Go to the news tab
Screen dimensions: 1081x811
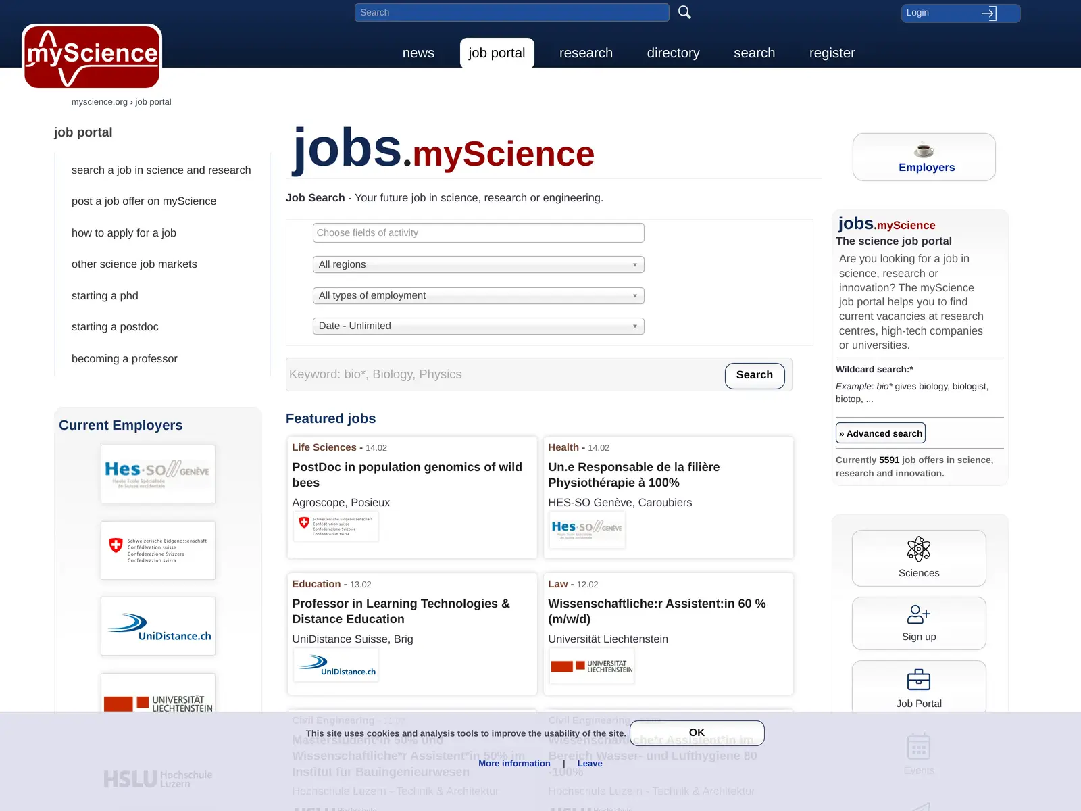(x=418, y=53)
